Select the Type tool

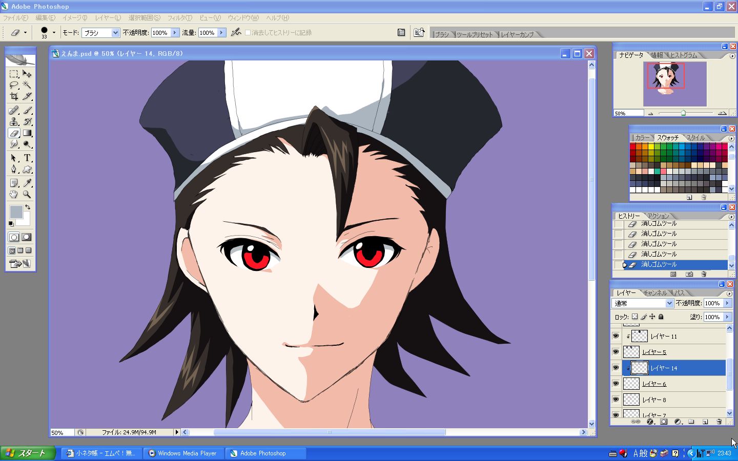point(27,158)
